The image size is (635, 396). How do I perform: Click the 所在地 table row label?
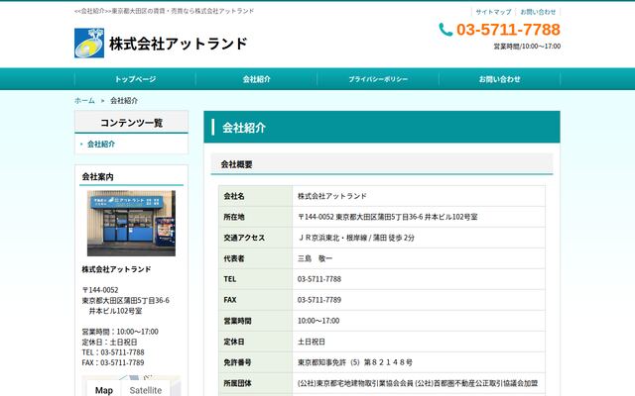click(x=234, y=217)
